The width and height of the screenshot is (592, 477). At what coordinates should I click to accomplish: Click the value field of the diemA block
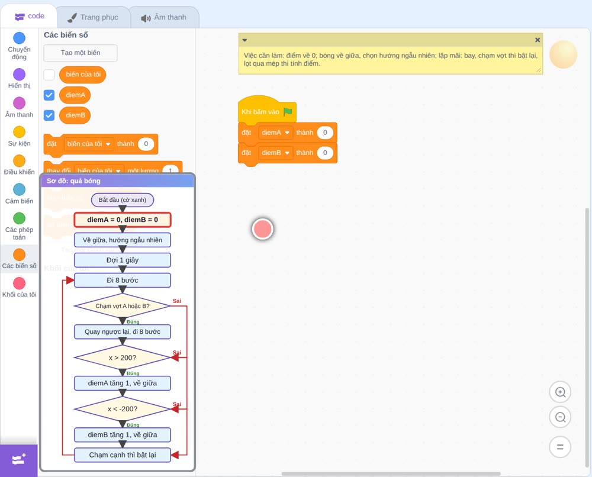[324, 133]
